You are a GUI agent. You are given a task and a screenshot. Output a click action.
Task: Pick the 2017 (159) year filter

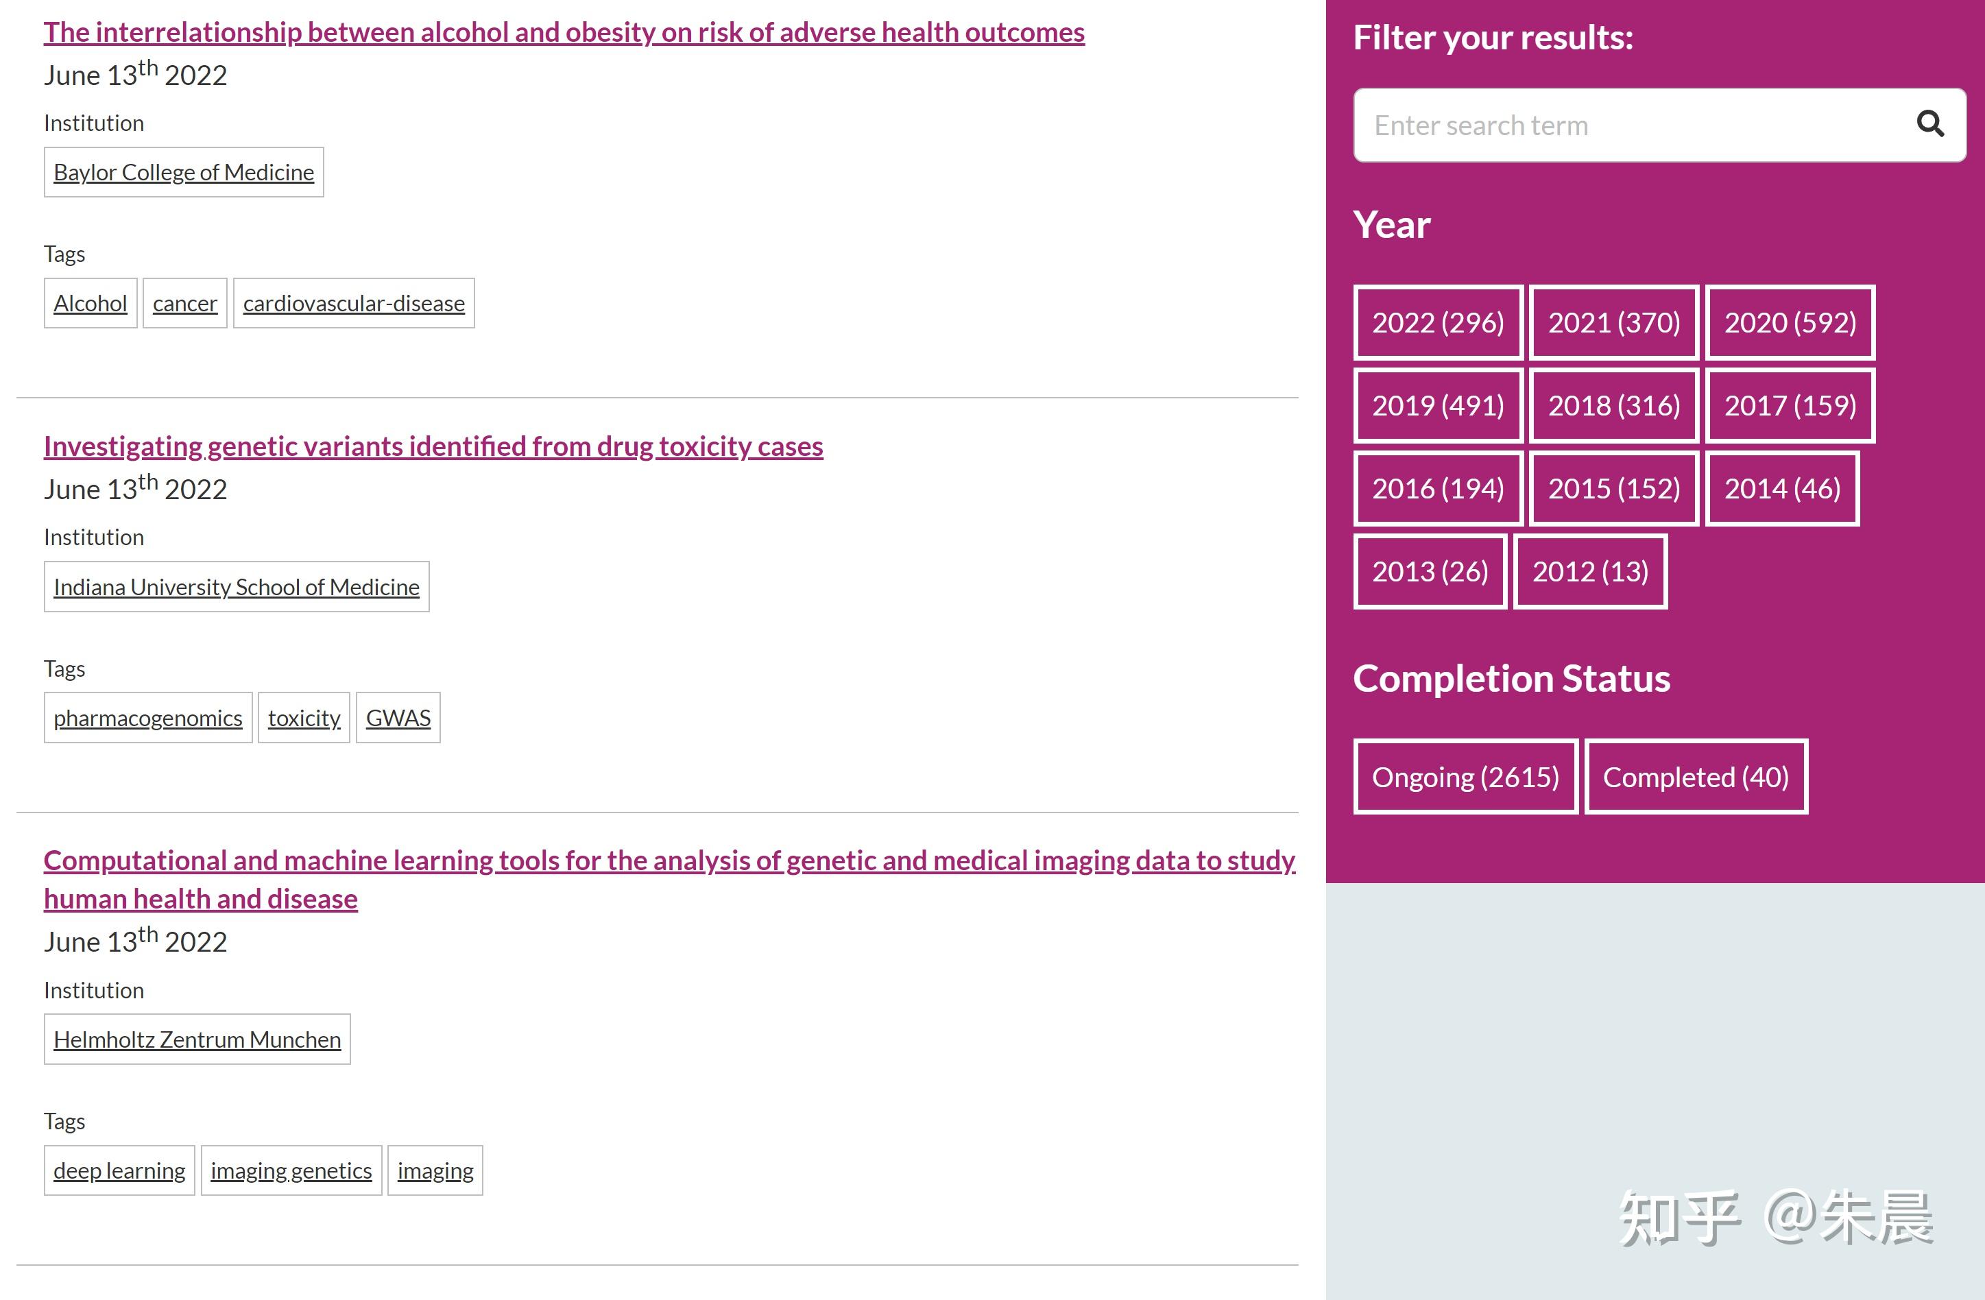click(x=1790, y=405)
